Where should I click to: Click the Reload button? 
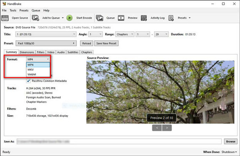[86, 43]
